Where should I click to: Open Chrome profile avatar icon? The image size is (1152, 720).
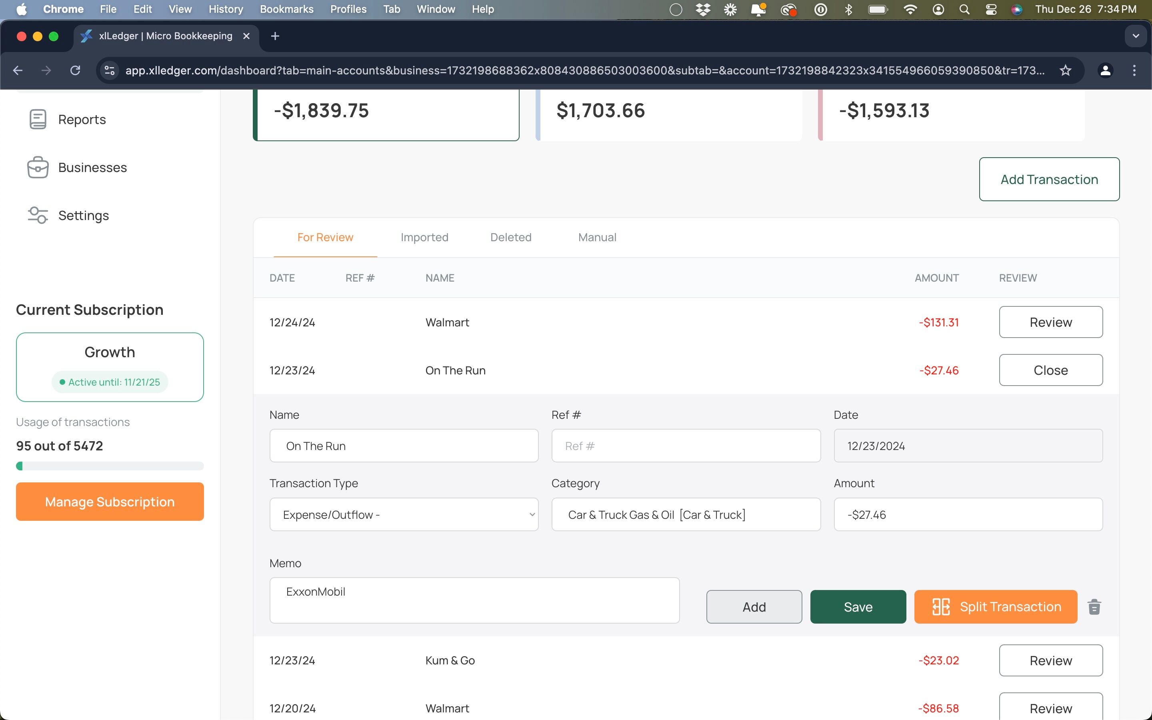(1105, 70)
